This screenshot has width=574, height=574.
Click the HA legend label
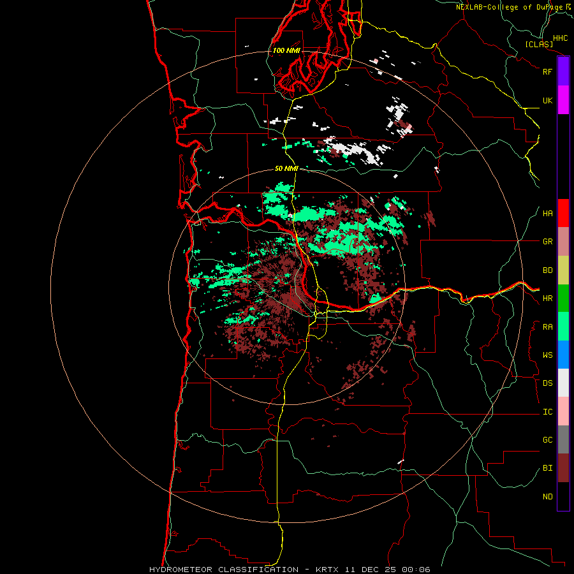click(x=548, y=214)
